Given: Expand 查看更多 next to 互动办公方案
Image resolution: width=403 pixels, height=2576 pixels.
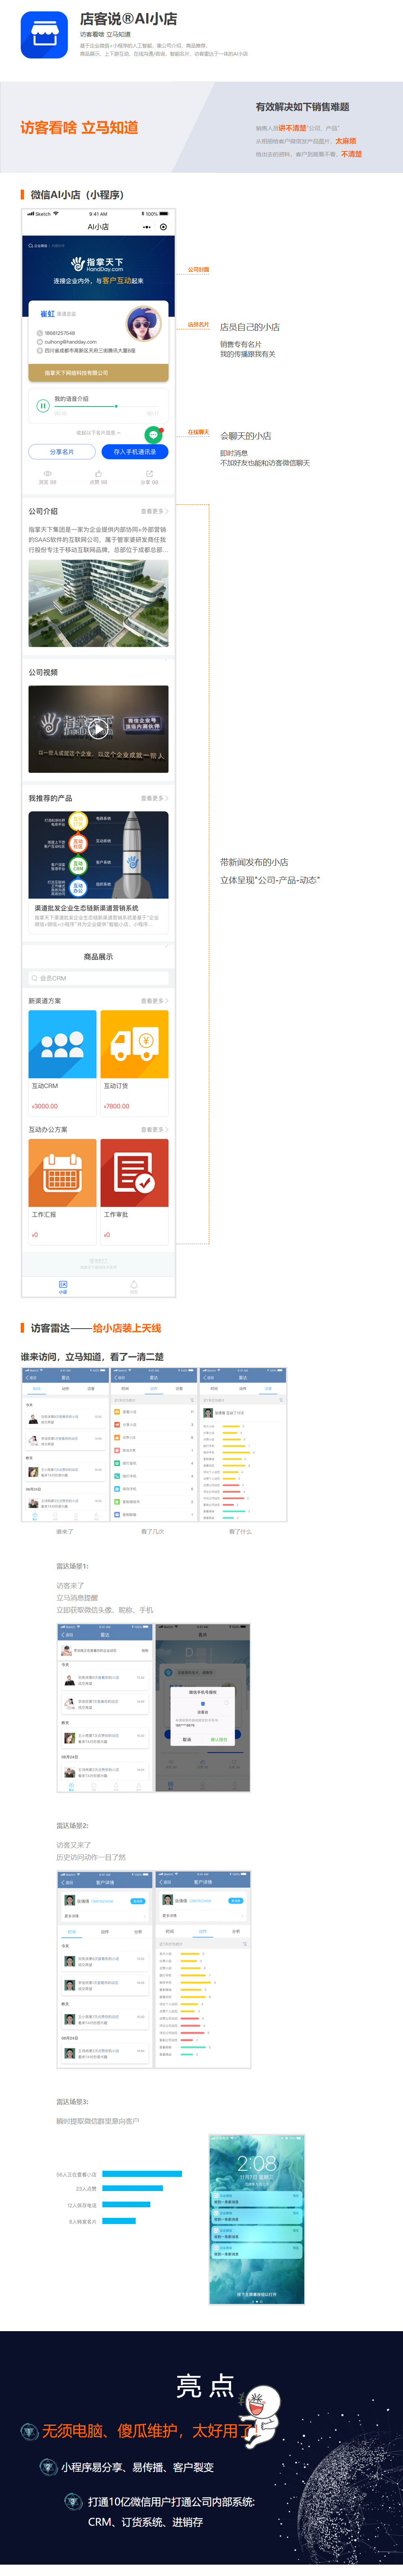Looking at the screenshot, I should coord(153,1130).
